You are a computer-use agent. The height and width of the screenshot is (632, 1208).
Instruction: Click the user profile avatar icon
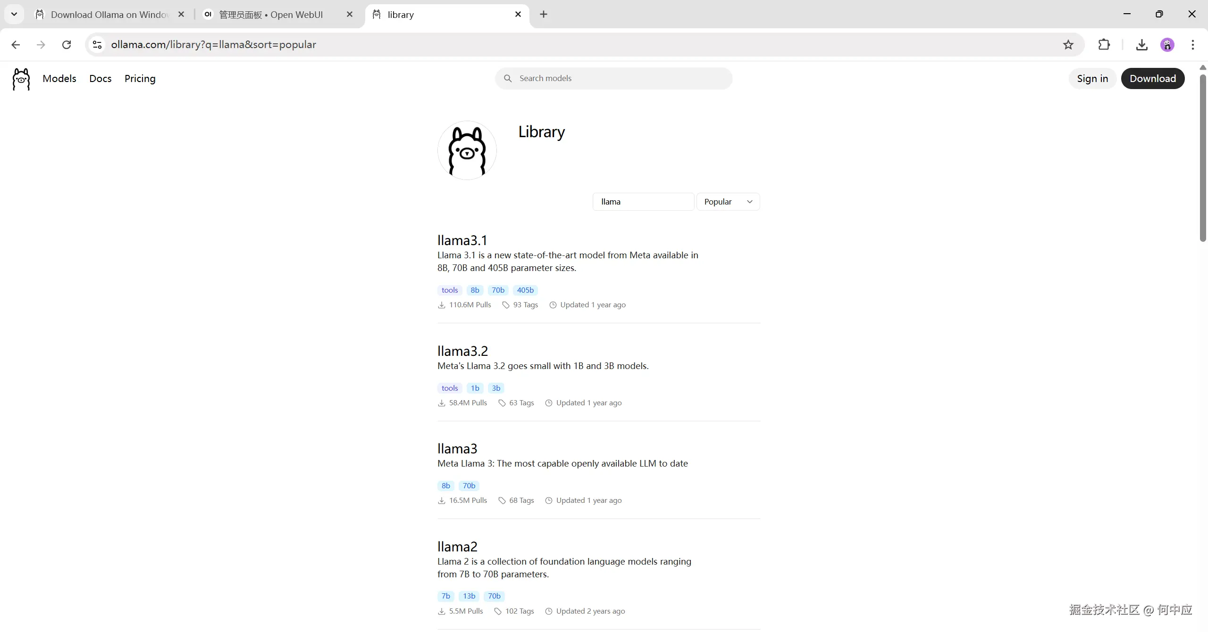click(1167, 45)
